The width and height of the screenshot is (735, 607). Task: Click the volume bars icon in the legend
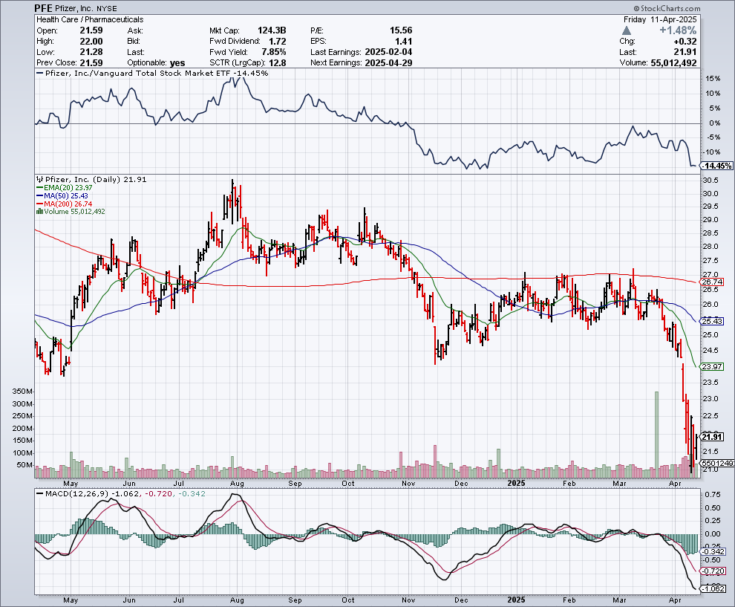pos(40,212)
